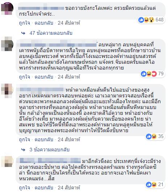Click the haha emoji beside the 35 count
168x193 pixels.
[154, 137]
